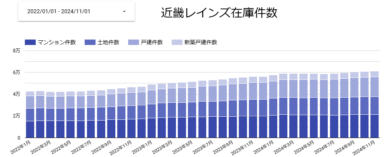The image size is (386, 157).
Task: Open the date range dropdown arrow
Action: (124, 12)
